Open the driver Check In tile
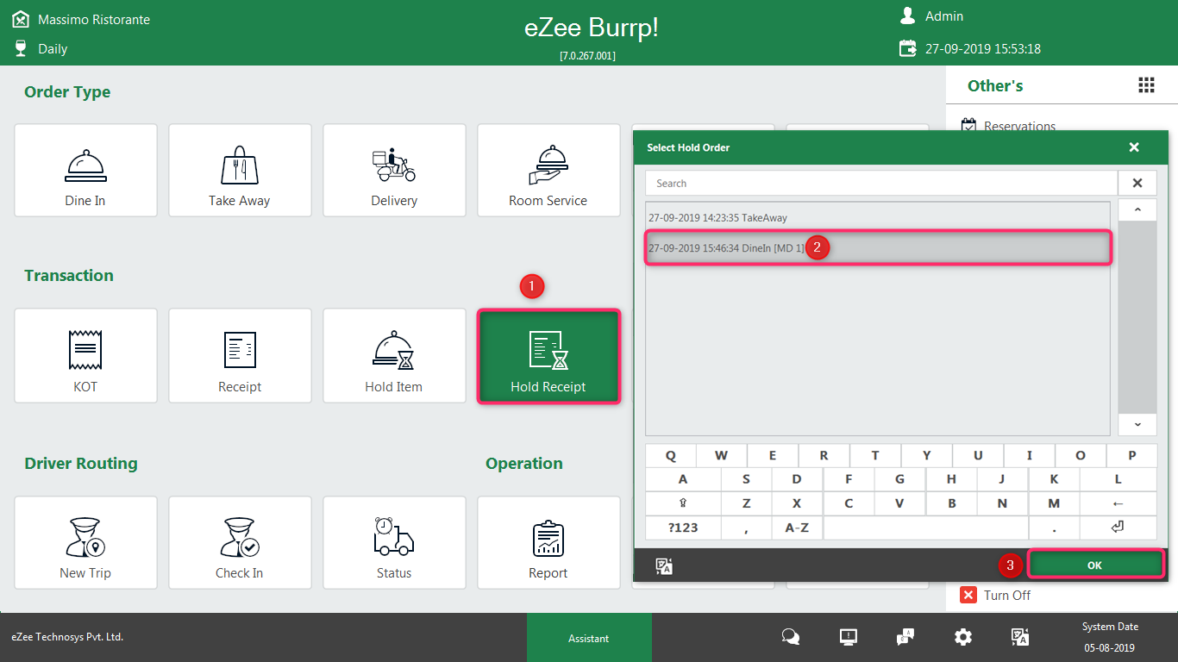 tap(240, 542)
